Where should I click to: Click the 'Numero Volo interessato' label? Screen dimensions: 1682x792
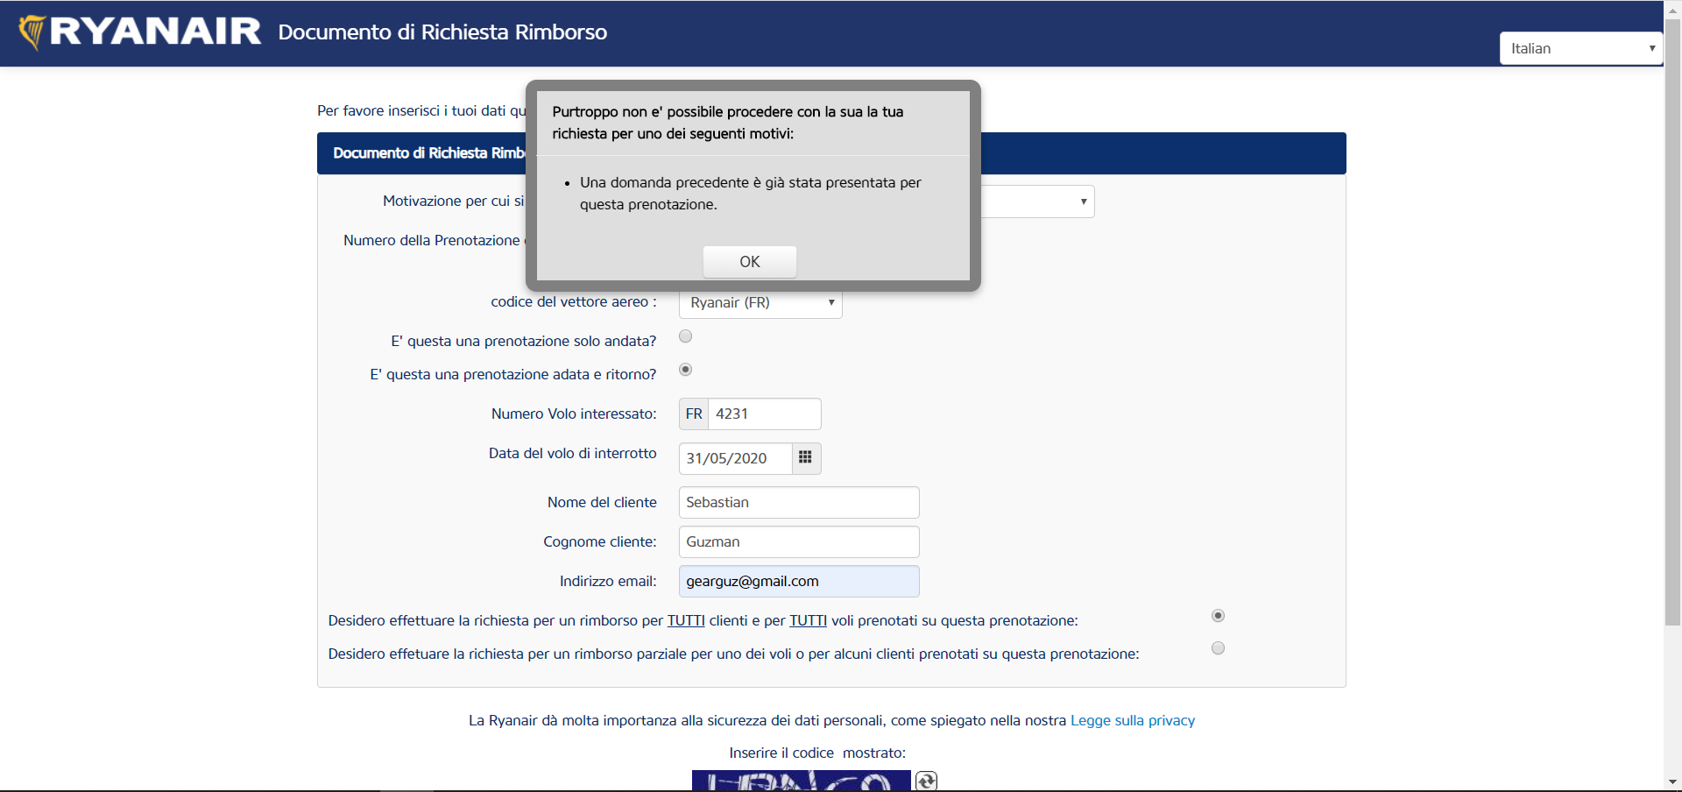tap(574, 414)
